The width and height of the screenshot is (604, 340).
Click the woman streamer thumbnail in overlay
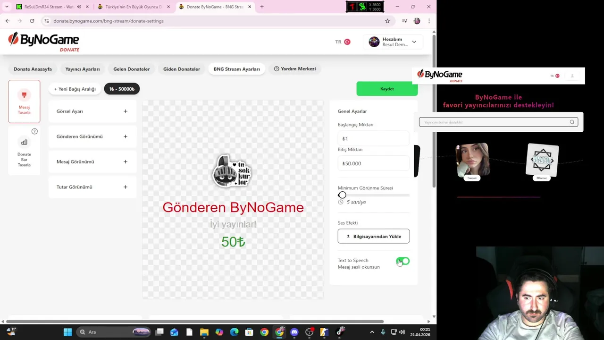[472, 160]
